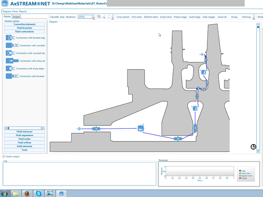Click inside the Log text area

[79, 174]
